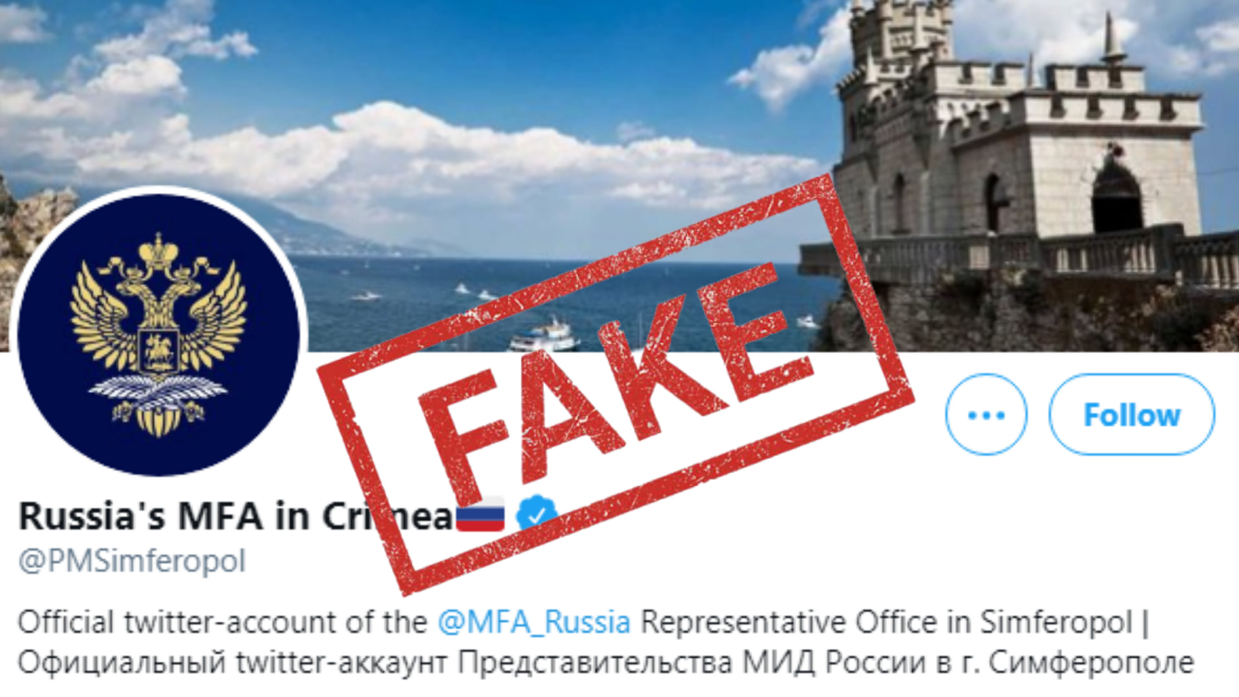
Task: Click the Russian flag emoji in name
Action: 481,516
